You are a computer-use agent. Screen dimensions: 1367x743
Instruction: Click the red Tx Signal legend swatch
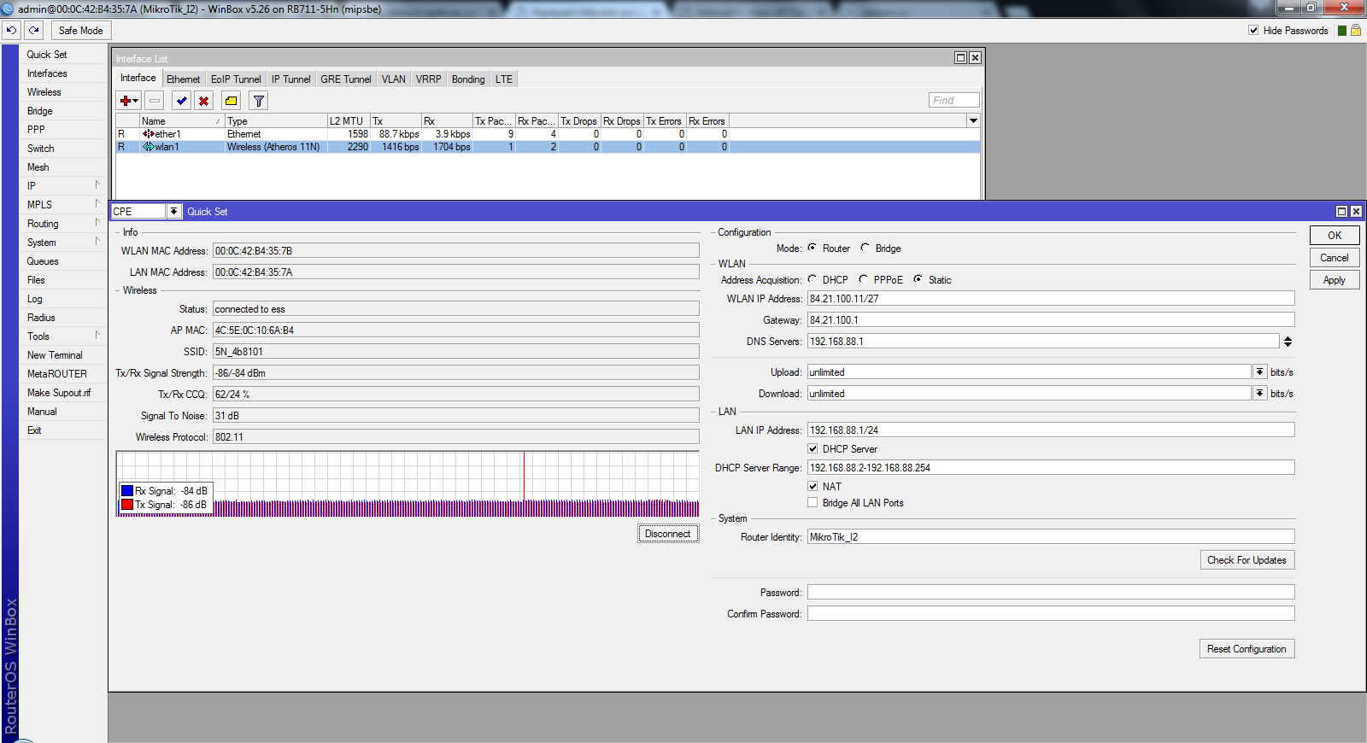coord(127,505)
